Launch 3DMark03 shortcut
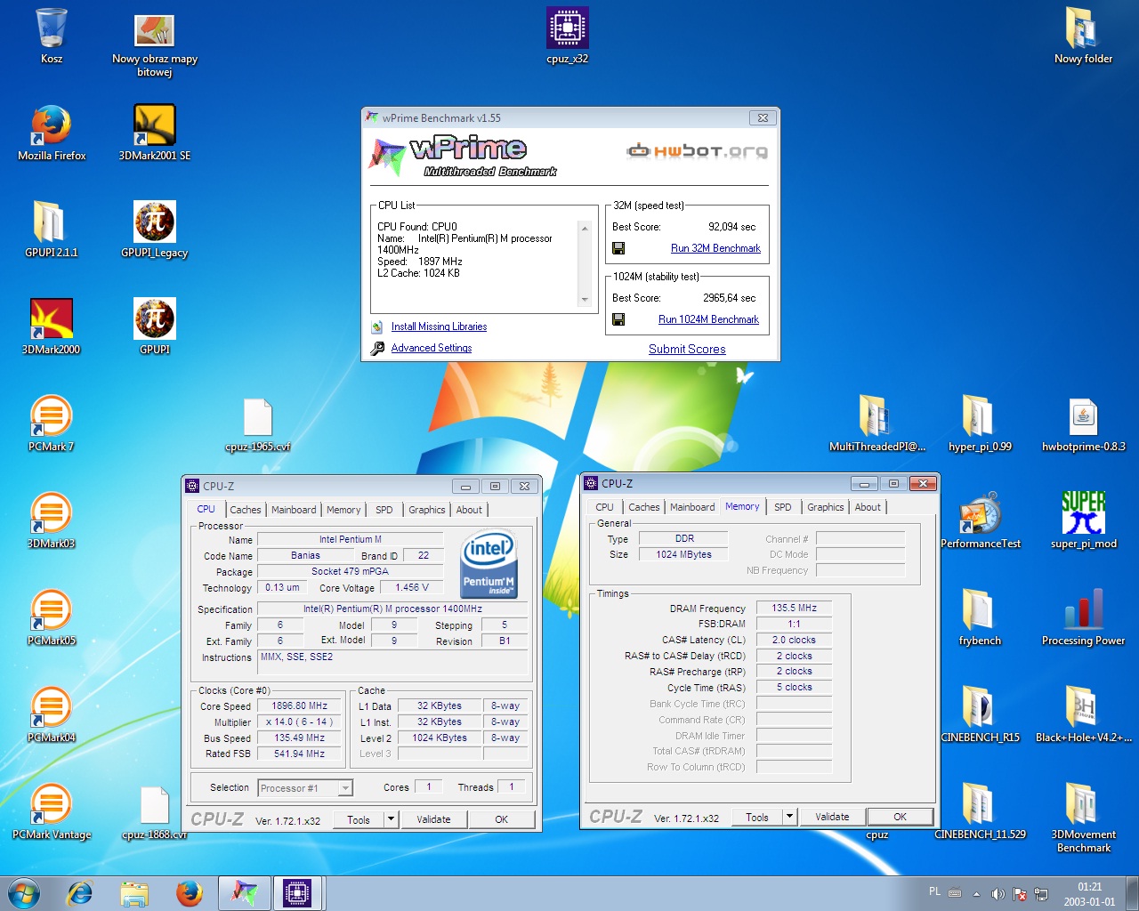 (x=52, y=521)
